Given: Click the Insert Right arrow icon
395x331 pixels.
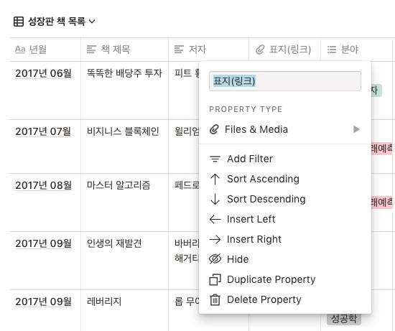Looking at the screenshot, I should (215, 239).
